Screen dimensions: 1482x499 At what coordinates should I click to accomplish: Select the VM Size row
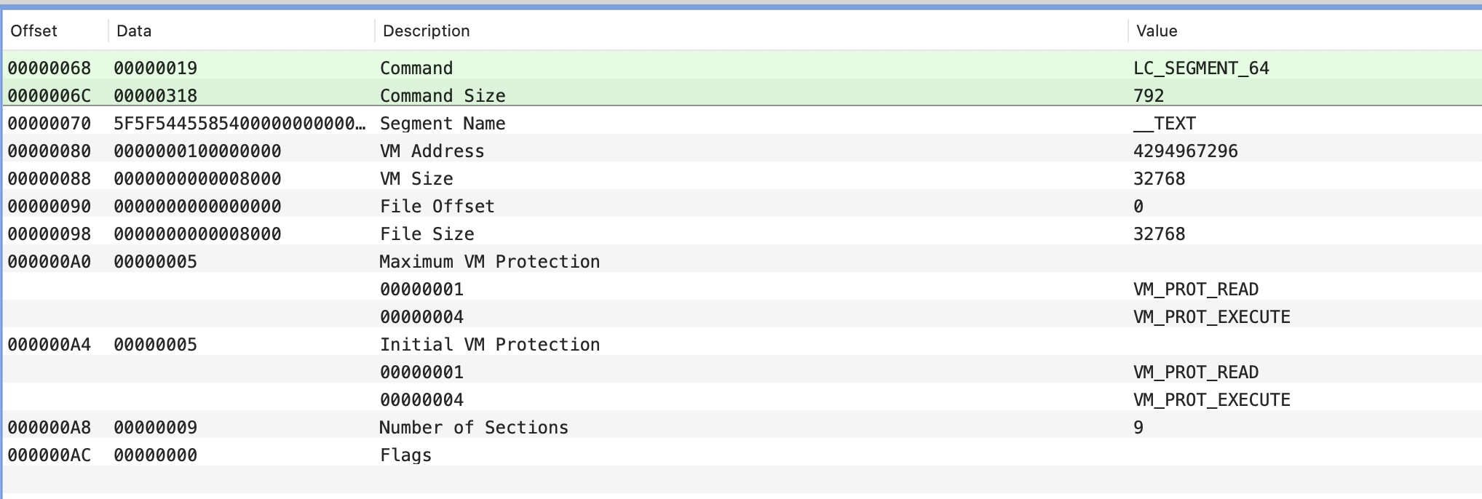coord(742,179)
